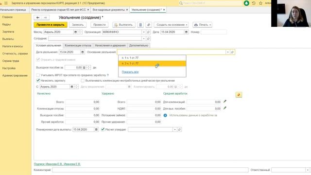
Task: Click Показать все link
Action: click(x=130, y=72)
